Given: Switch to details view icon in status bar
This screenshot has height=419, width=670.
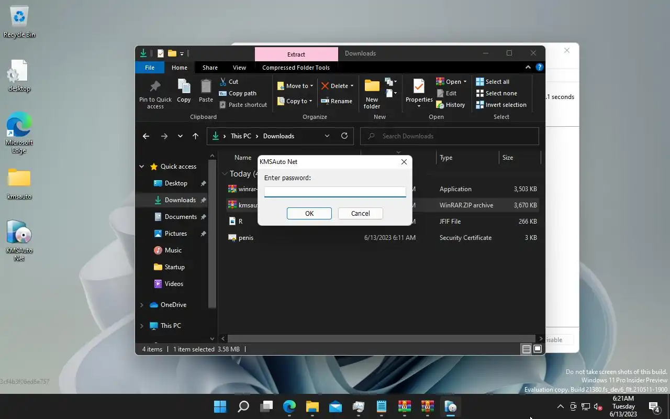Looking at the screenshot, I should click(526, 349).
